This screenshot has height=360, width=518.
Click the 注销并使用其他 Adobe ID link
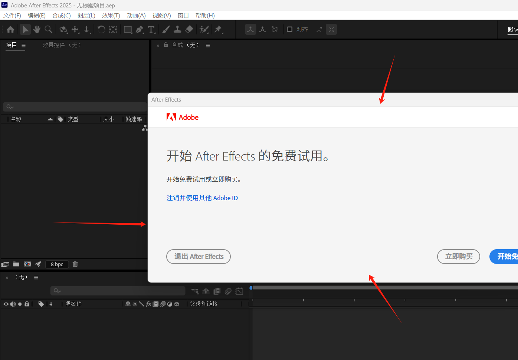pyautogui.click(x=202, y=198)
